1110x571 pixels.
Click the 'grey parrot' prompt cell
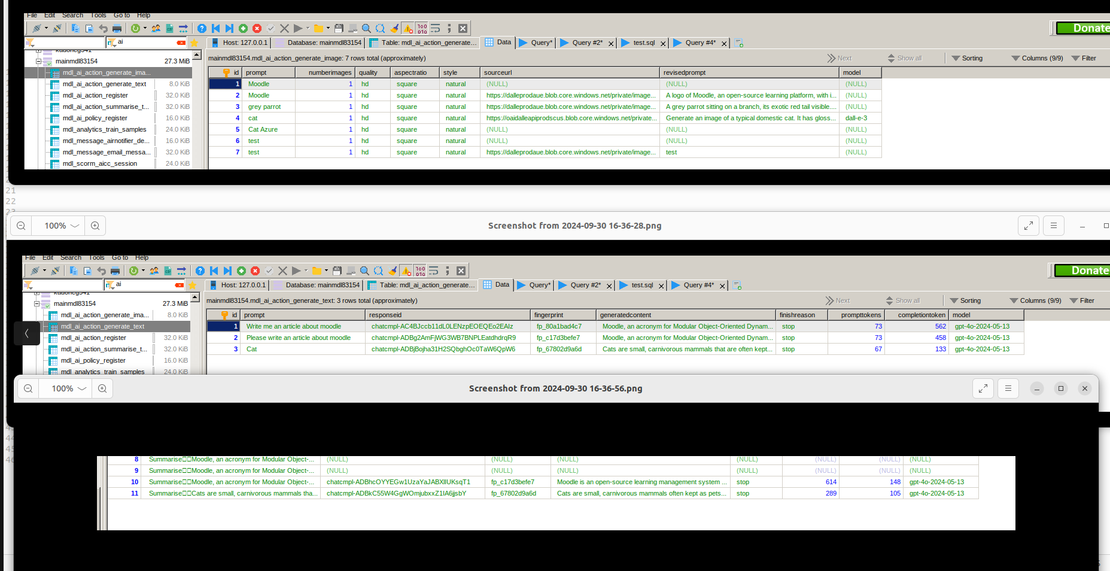point(270,107)
